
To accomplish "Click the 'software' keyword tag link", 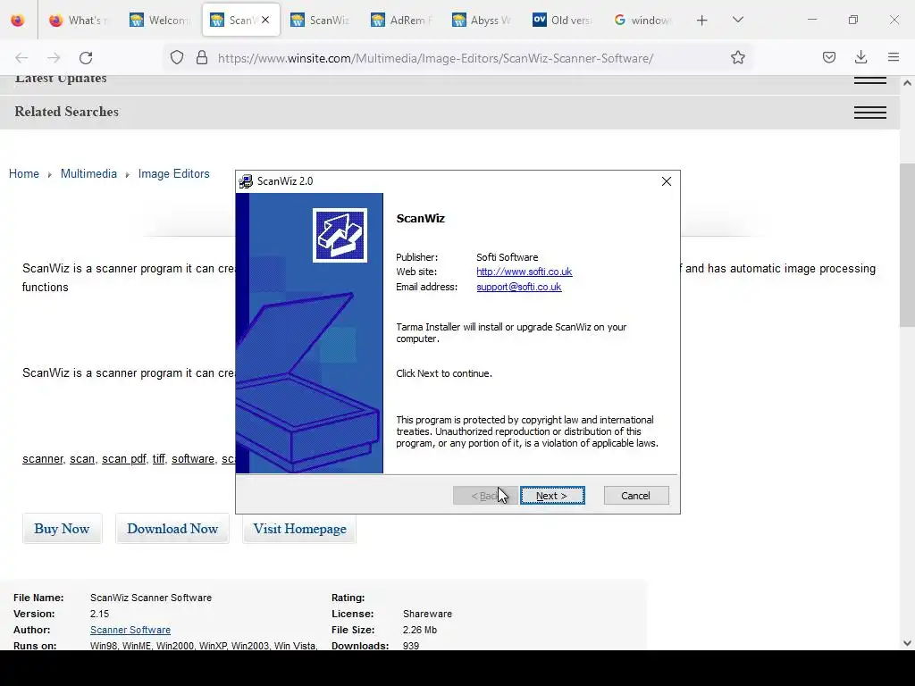I will (193, 459).
